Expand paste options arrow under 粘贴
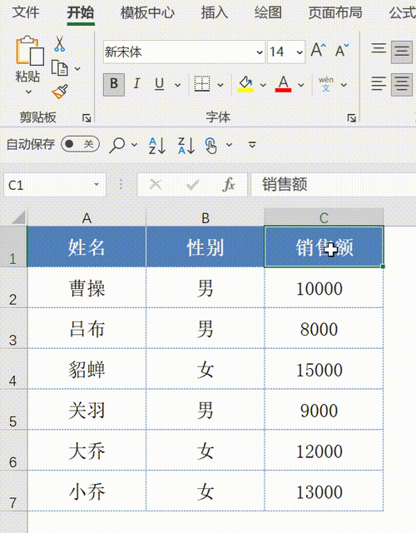This screenshot has height=533, width=416. coord(28,92)
